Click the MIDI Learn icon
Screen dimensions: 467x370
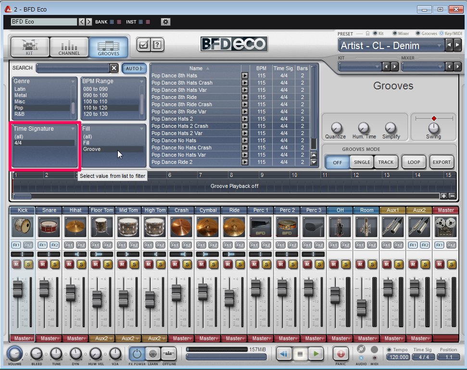[153, 354]
